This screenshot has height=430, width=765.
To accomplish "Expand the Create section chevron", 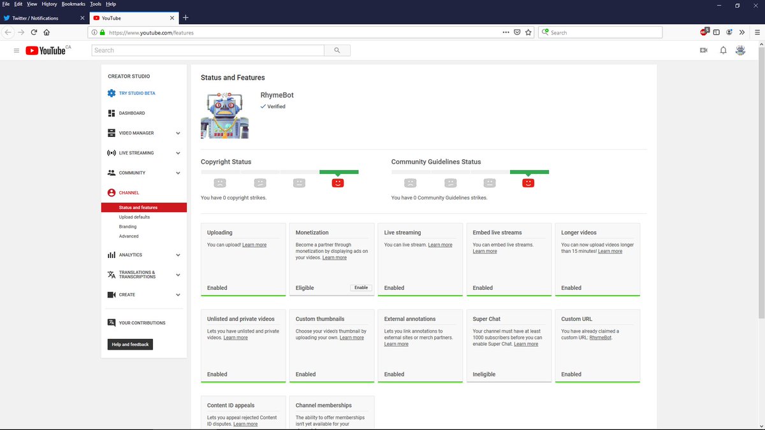I will [178, 295].
